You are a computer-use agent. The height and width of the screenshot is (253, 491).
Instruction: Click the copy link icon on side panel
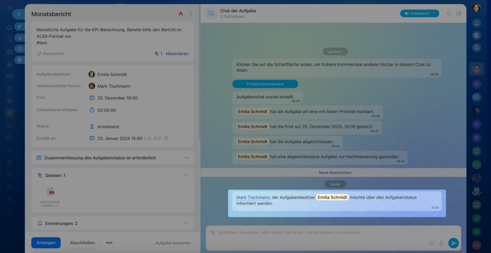(x=20, y=26)
